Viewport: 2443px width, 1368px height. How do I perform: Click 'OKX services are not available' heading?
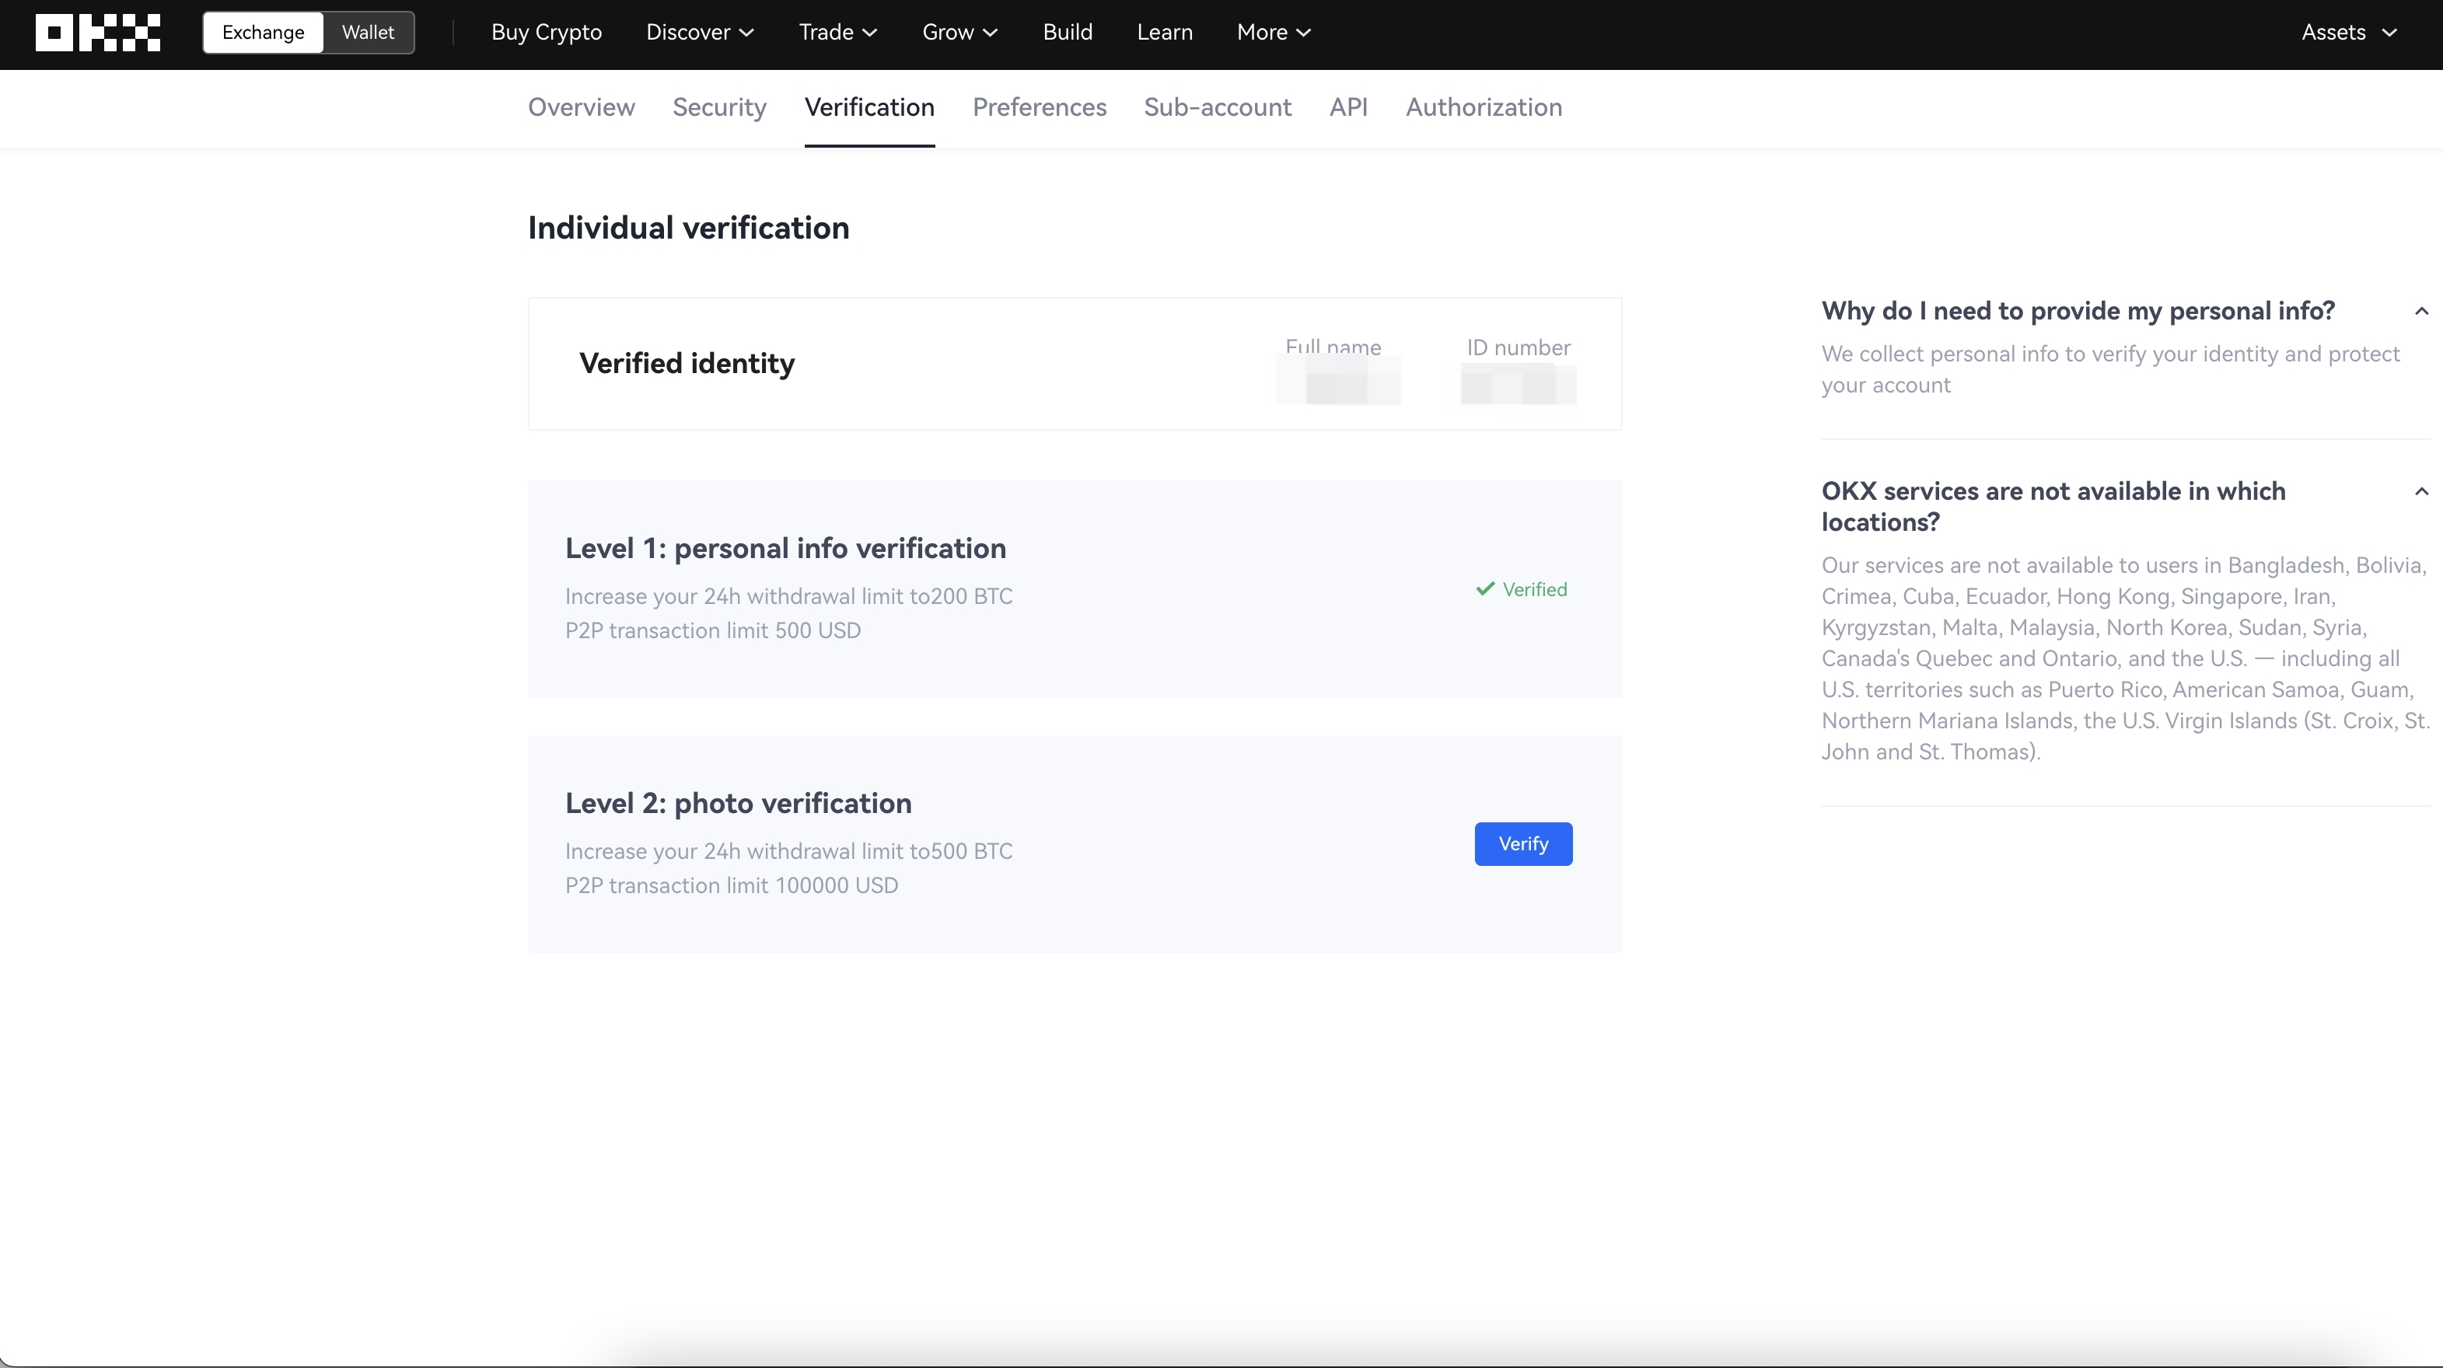point(2053,506)
